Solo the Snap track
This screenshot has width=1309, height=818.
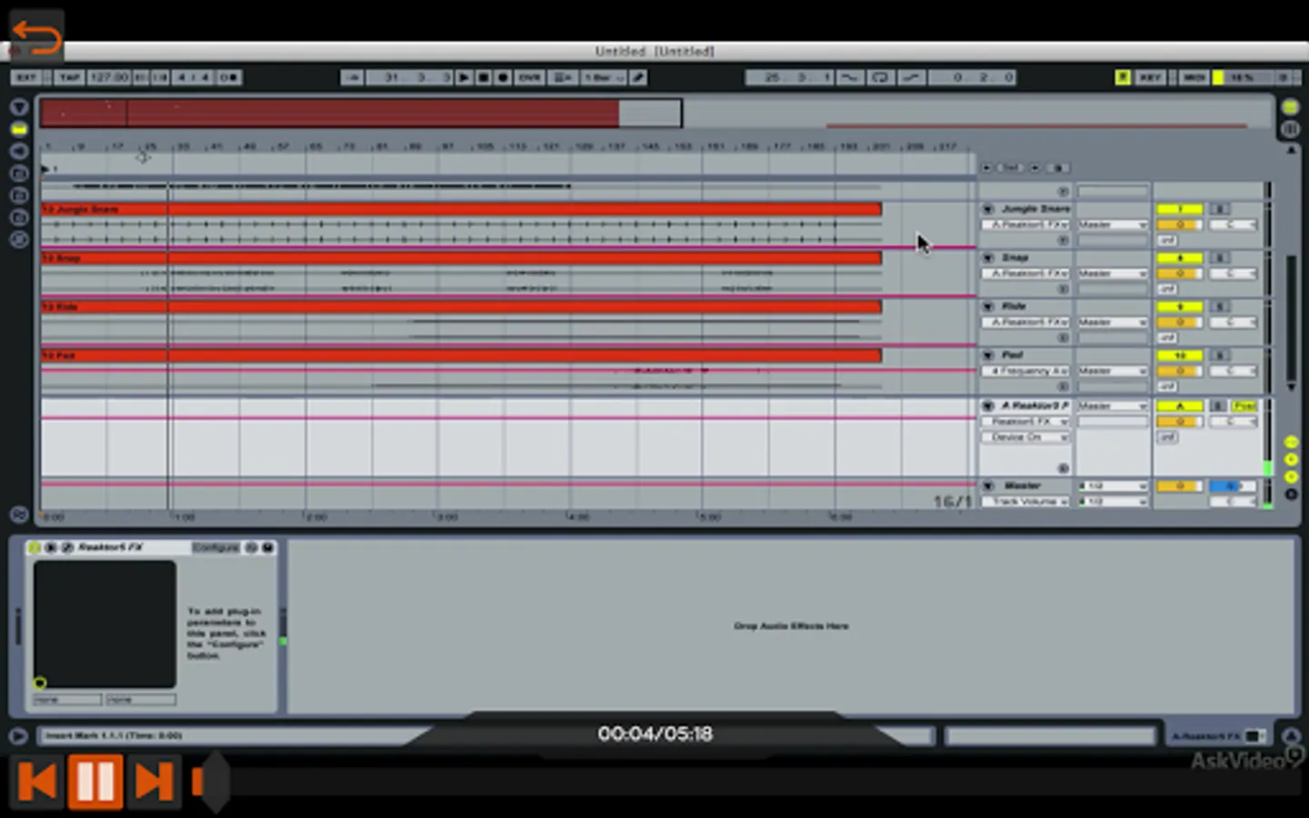[x=1220, y=258]
